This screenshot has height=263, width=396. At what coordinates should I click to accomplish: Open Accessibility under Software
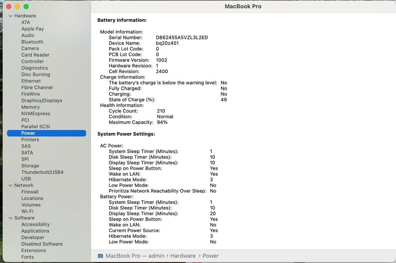click(x=35, y=224)
